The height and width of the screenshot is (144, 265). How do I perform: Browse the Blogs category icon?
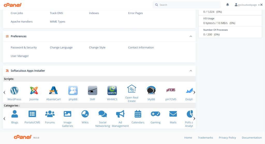(x=15, y=114)
